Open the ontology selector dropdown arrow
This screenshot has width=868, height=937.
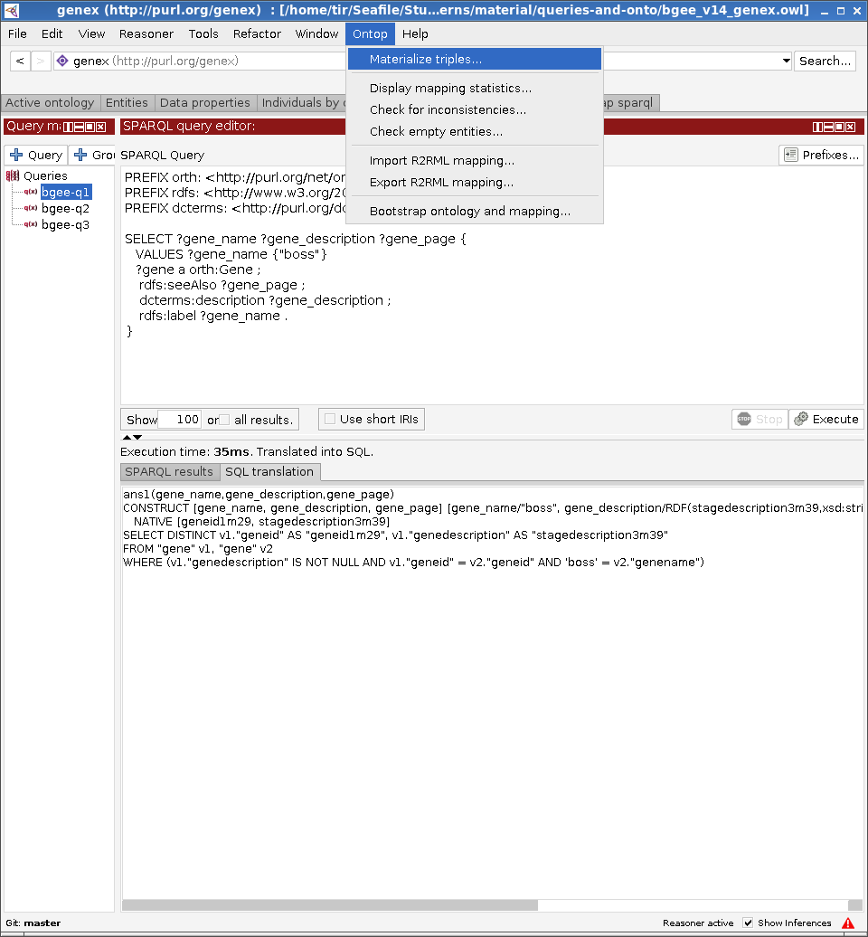tap(786, 61)
